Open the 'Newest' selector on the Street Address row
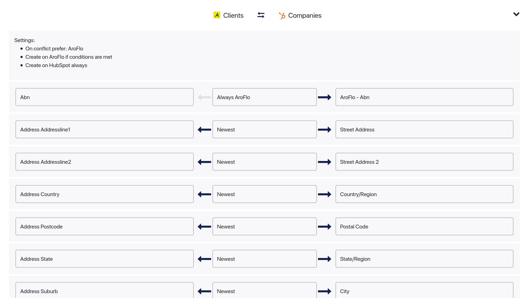The image size is (531, 298). click(264, 129)
